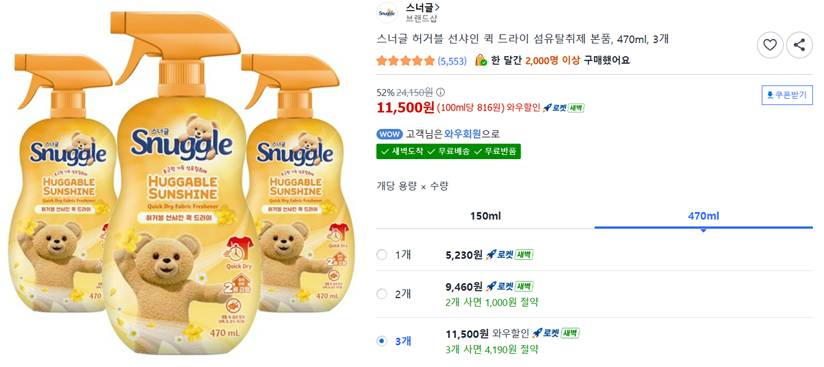The height and width of the screenshot is (367, 824).
Task: Click the blue WOW membership badge
Action: tap(389, 134)
